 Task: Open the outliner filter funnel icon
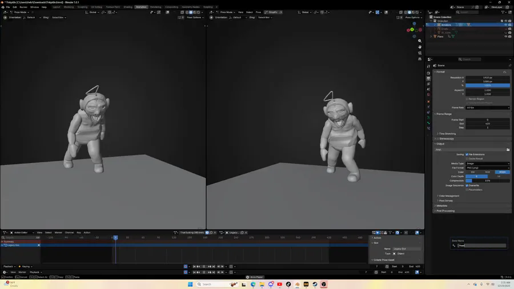[x=503, y=12]
